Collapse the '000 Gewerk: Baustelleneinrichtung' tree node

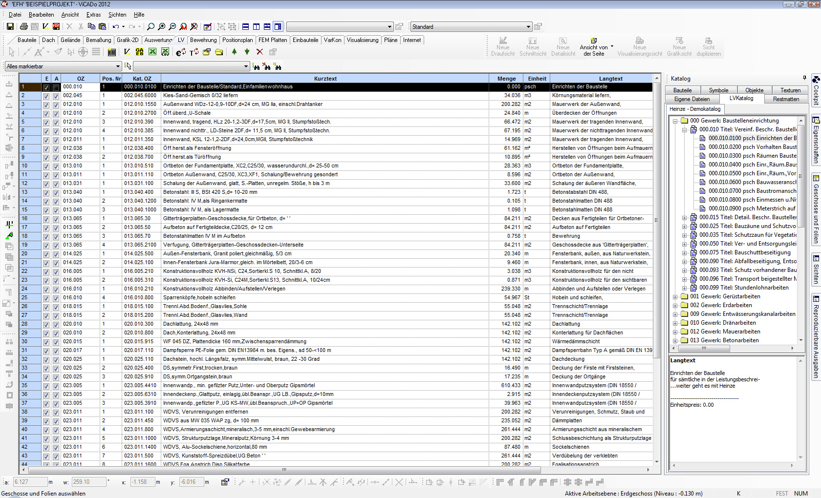click(675, 121)
